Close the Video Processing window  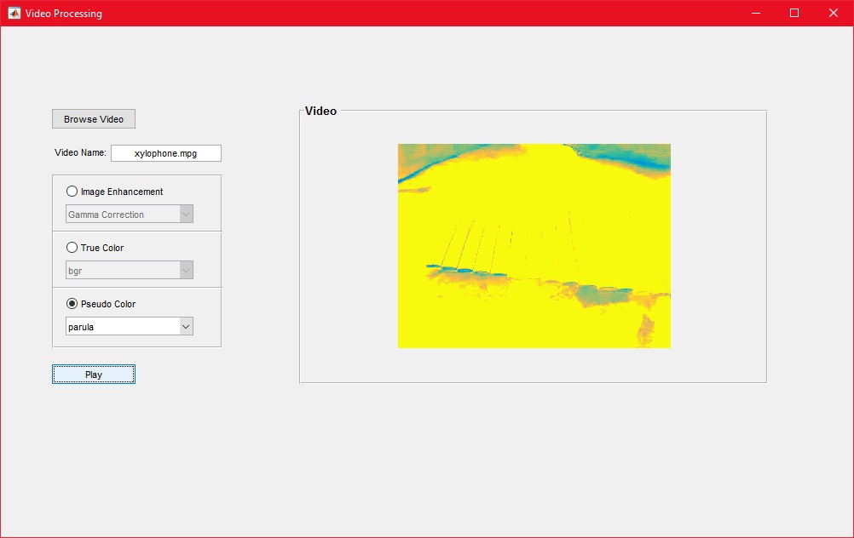(x=834, y=13)
